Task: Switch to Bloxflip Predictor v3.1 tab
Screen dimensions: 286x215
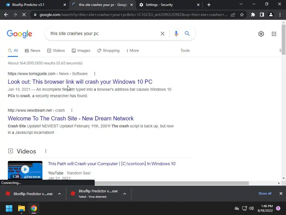Action: 35,5
